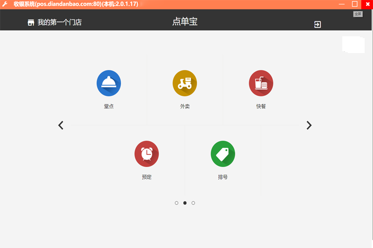The image size is (373, 248).
Task: Click the store icon beside 我的第一个门店
Action: coord(31,22)
